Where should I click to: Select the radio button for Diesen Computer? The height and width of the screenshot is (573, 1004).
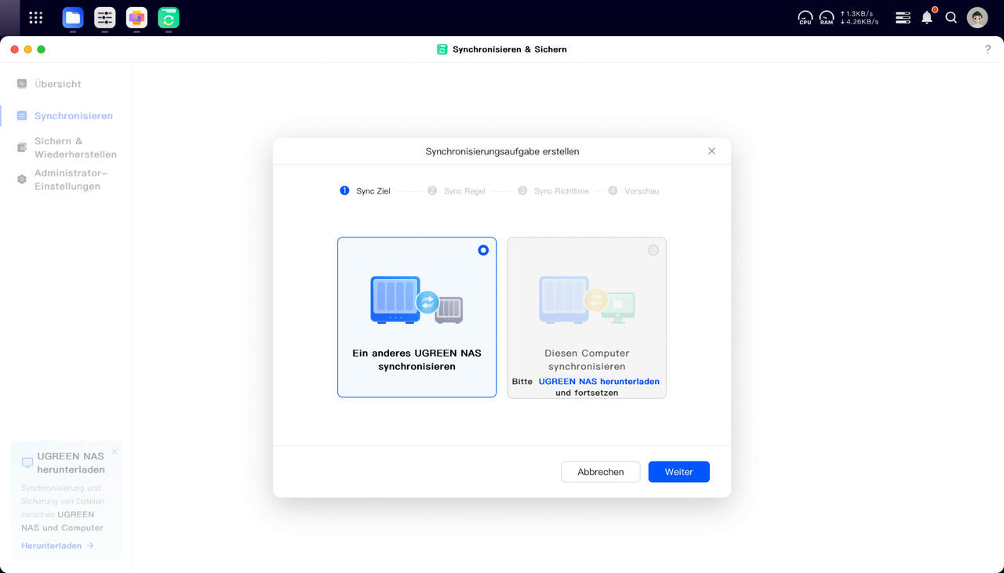tap(653, 250)
